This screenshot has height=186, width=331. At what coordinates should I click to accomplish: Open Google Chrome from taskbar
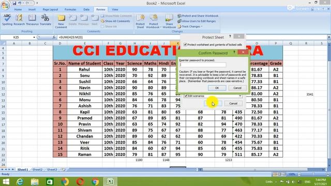(95, 182)
